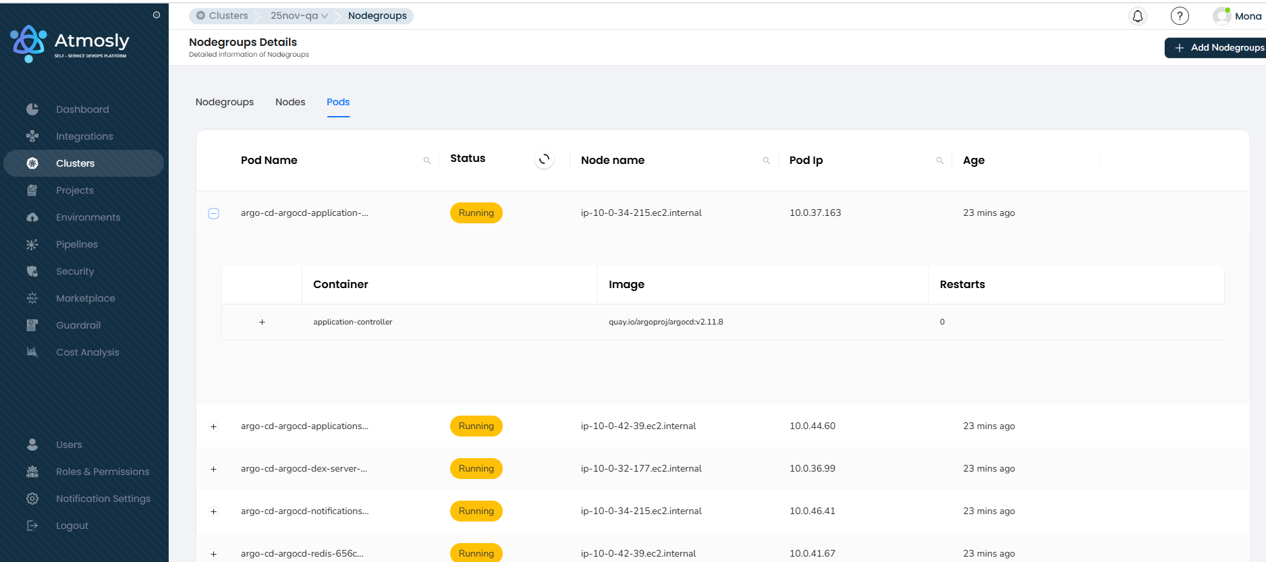Click the Environments cloud icon
Image resolution: width=1266 pixels, height=562 pixels.
[32, 217]
